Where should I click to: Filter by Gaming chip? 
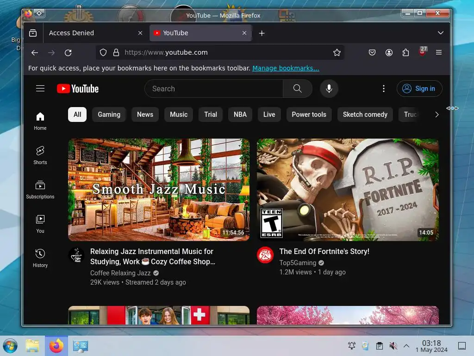click(x=109, y=114)
